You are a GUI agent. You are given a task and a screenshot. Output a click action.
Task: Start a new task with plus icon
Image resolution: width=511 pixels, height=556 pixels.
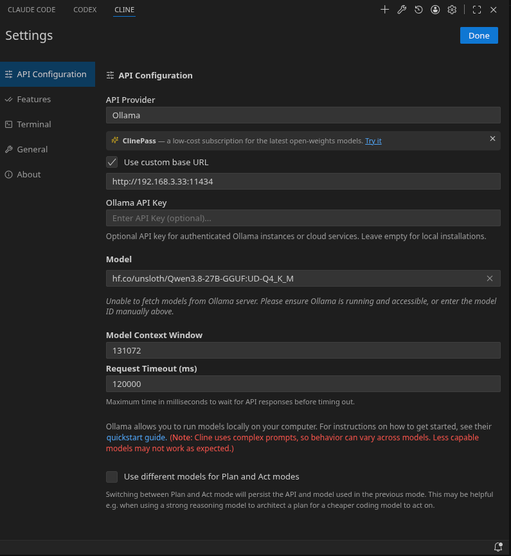click(385, 10)
